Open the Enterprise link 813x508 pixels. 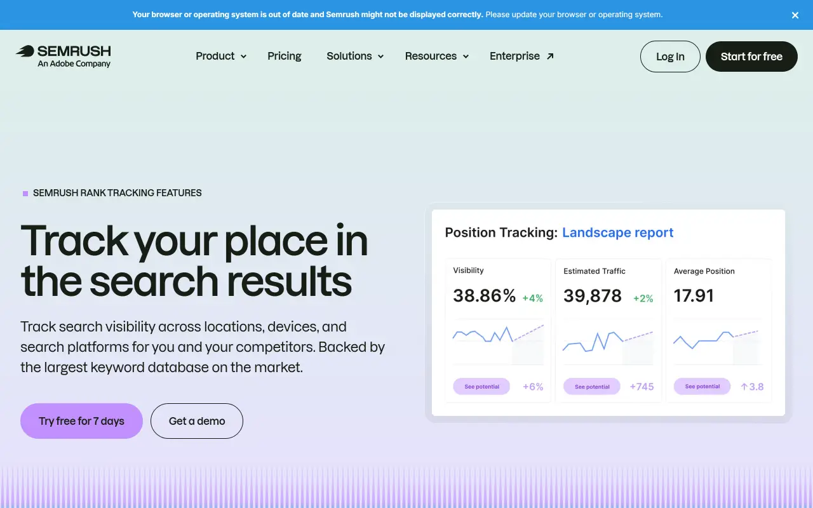click(521, 56)
